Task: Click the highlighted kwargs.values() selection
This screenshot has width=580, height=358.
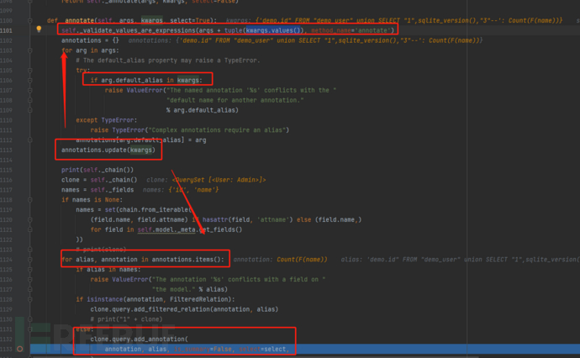Action: tap(255, 30)
